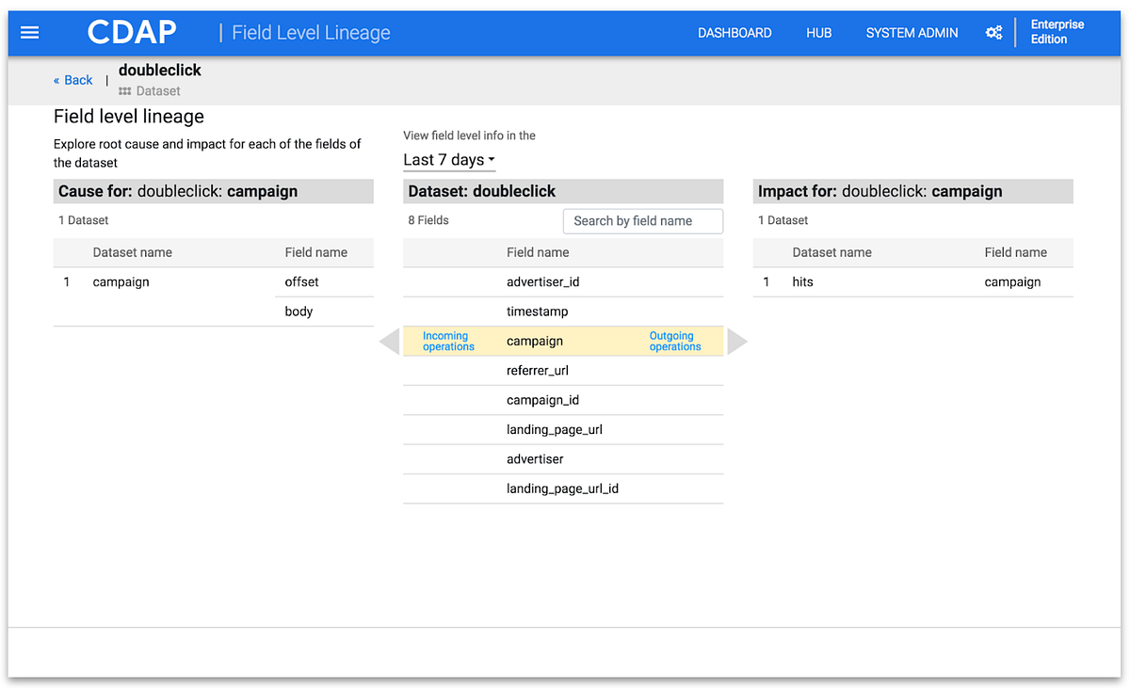Click the Back link to return

[73, 80]
